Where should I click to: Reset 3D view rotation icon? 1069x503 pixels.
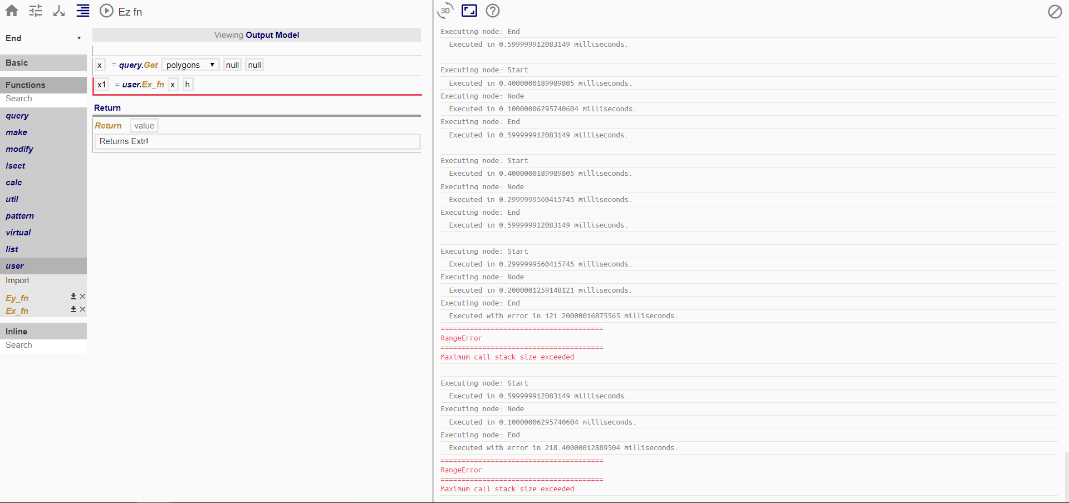[445, 11]
